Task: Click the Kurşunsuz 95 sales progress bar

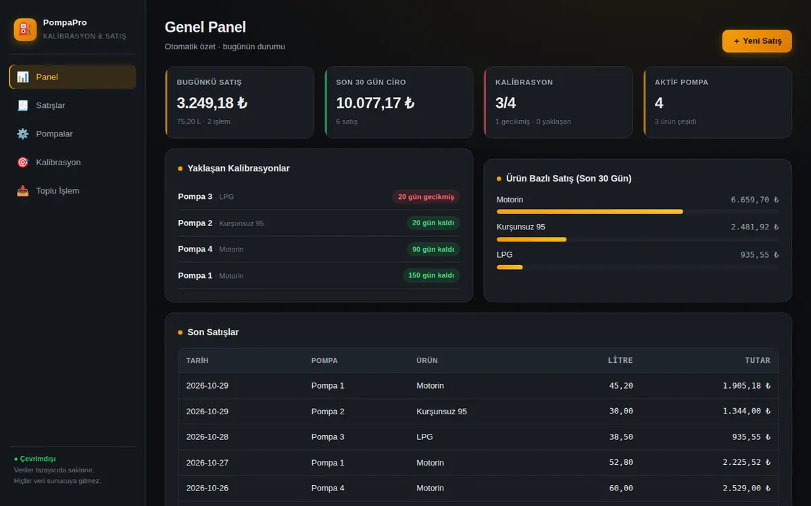Action: click(x=637, y=240)
